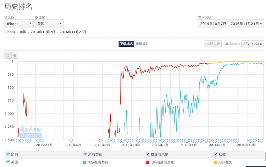266x167 pixels.
Task: Click the magnifier zoom icon
Action: pos(15,55)
